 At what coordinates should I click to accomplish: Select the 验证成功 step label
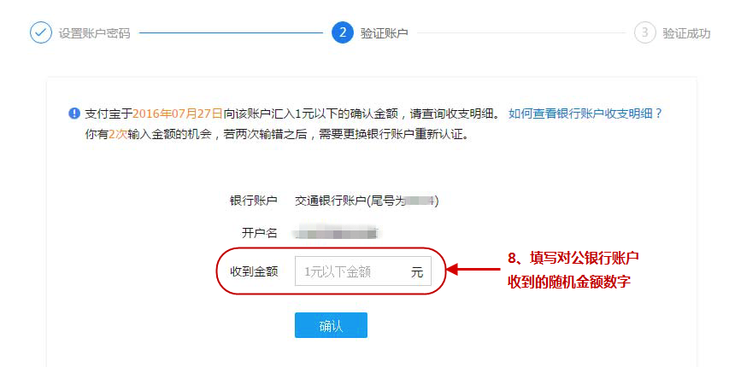point(687,33)
